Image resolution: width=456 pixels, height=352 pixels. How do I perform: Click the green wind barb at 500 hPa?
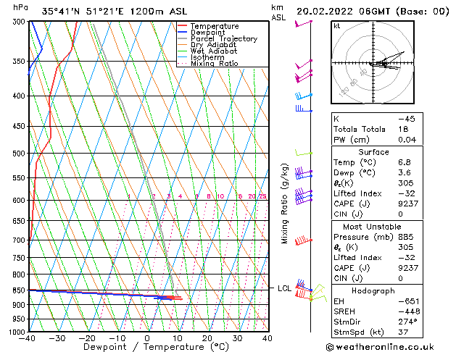304,153
